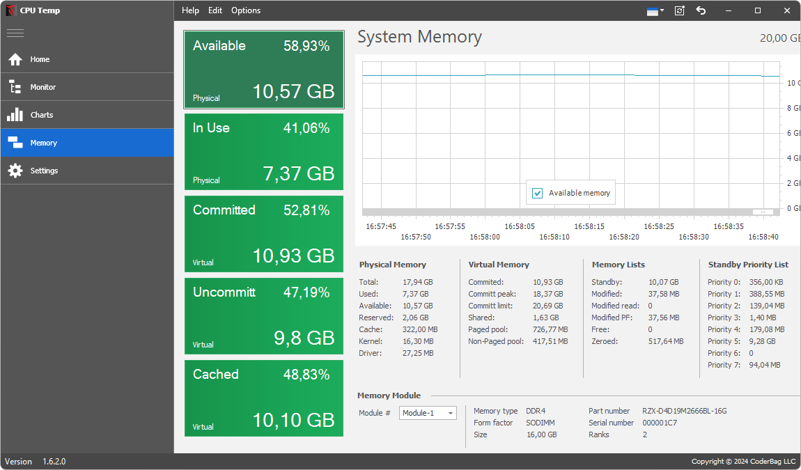
Task: Collapse sidebar with hamburger menu icon
Action: 15,33
